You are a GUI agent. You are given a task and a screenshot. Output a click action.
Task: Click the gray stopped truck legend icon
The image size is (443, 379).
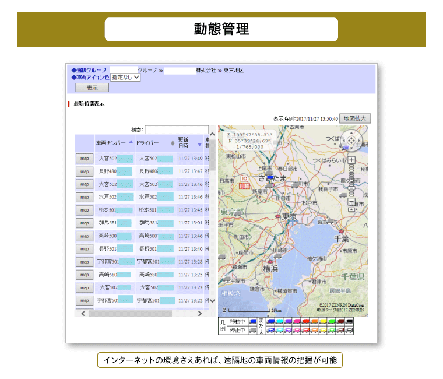[x=252, y=330]
